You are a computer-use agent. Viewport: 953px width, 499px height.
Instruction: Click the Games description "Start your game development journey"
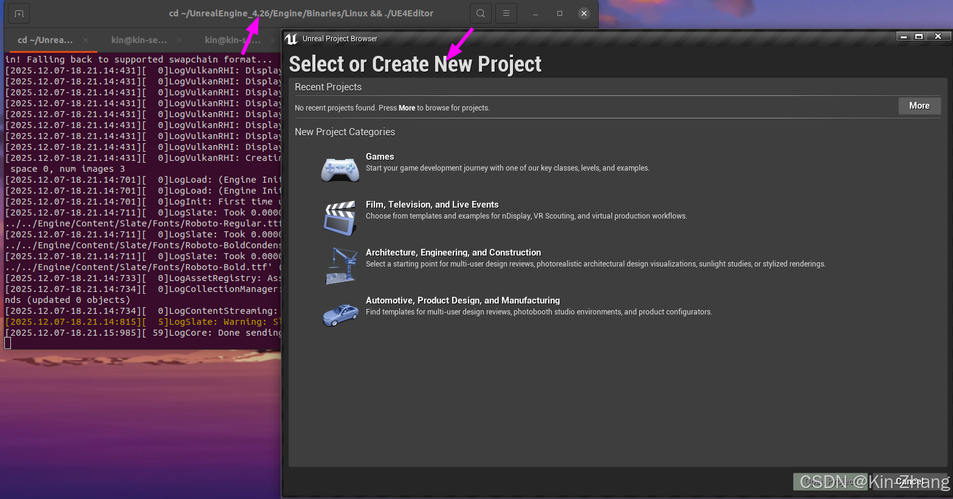point(507,168)
